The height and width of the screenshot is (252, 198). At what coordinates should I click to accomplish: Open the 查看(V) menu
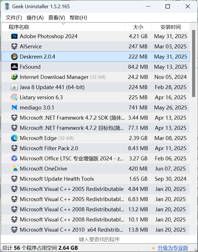pos(57,18)
